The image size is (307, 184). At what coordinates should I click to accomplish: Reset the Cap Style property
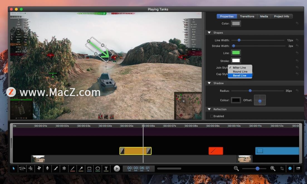297,74
